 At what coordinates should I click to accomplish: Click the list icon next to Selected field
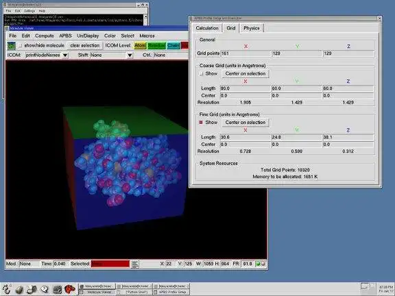135,264
